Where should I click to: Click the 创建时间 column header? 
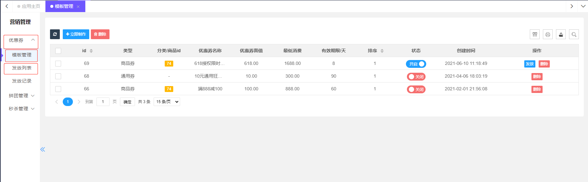coord(466,51)
